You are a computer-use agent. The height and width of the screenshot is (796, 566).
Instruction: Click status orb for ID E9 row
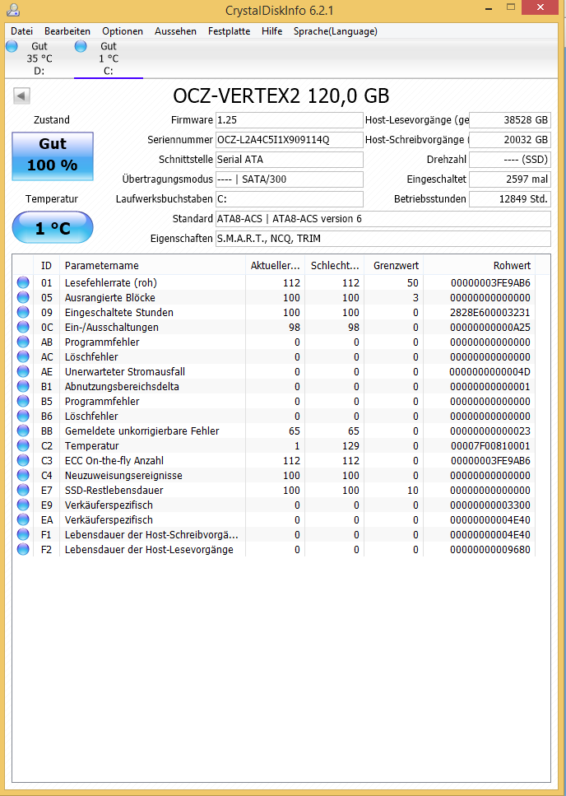(23, 505)
